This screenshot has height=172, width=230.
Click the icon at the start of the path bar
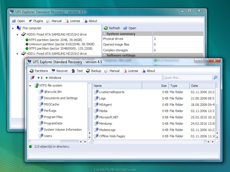point(32,78)
